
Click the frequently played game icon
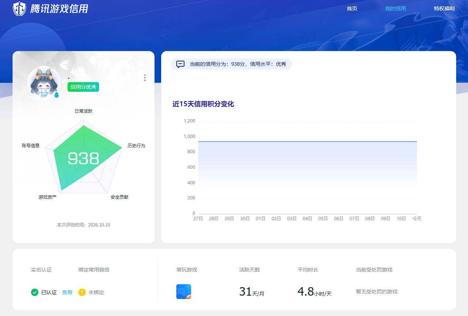click(184, 292)
